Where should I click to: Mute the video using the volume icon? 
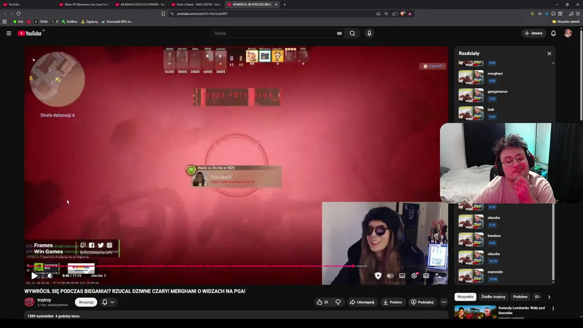(x=49, y=276)
